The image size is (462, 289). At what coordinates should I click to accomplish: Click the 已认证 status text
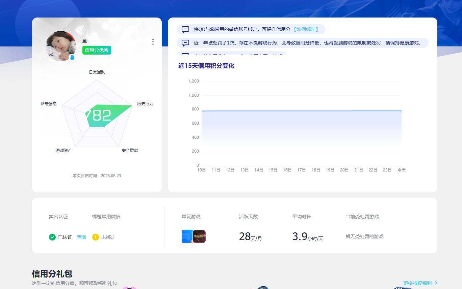tap(65, 237)
